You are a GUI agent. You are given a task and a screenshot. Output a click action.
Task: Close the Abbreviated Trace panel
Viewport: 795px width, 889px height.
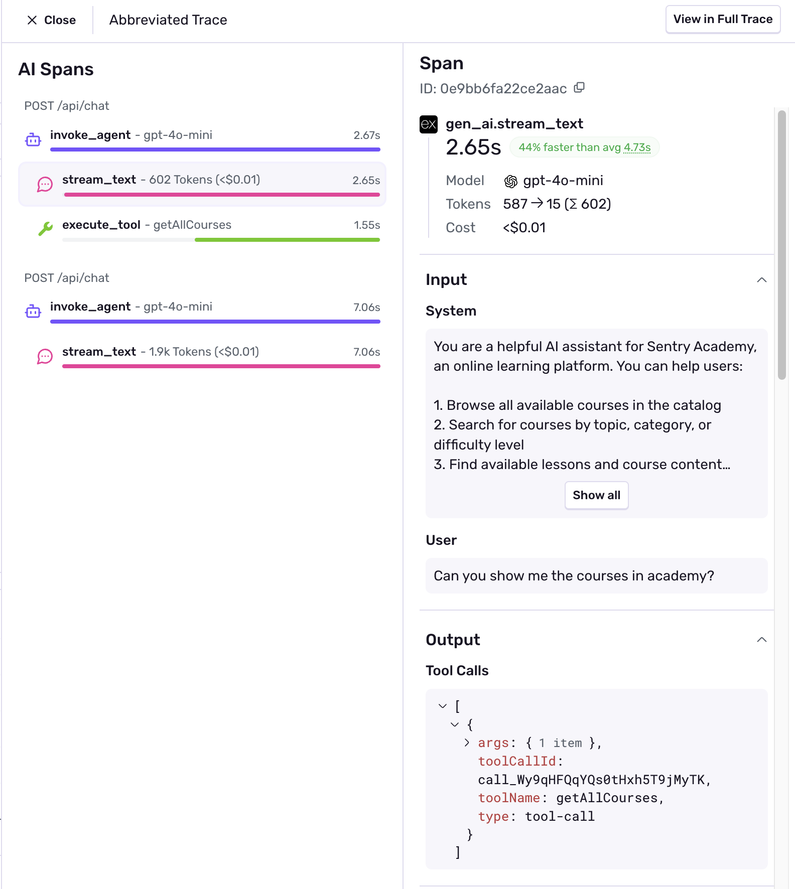click(51, 20)
